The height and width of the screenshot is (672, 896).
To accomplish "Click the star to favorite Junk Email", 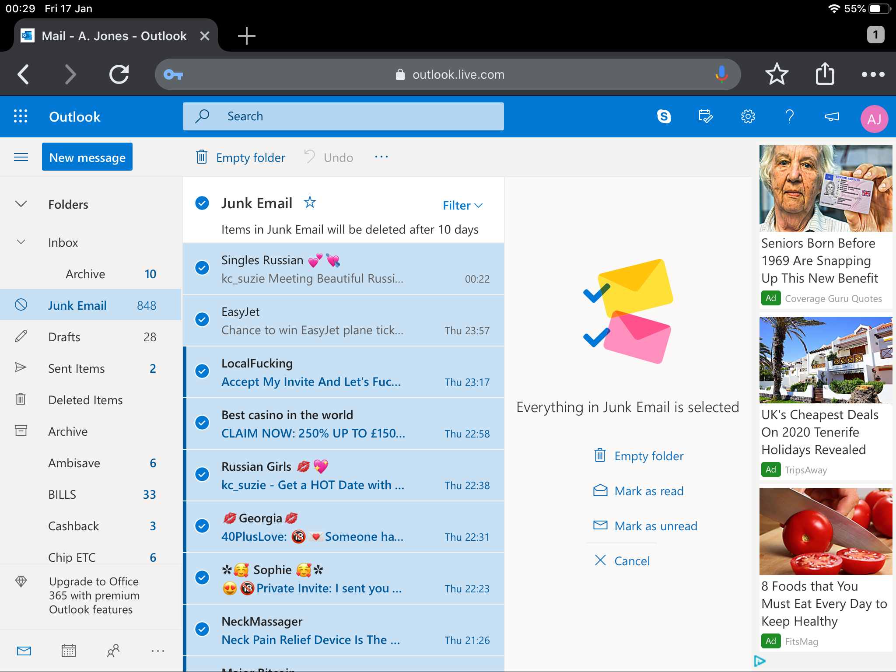I will click(310, 202).
